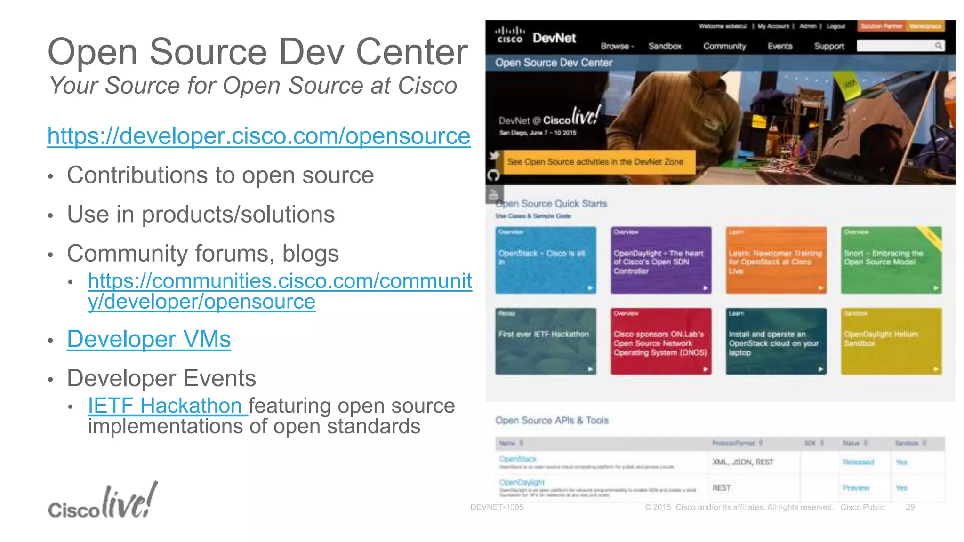Sort table by Name column icon
This screenshot has width=964, height=542.
(x=521, y=443)
